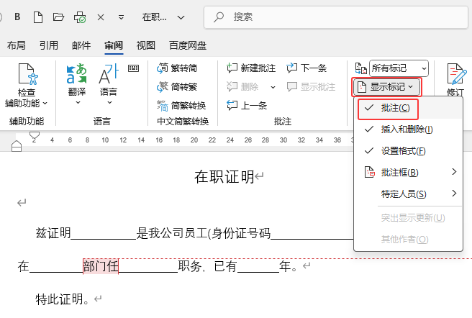The height and width of the screenshot is (318, 472).
Task: Switch to the 引用 tab
Action: [49, 45]
